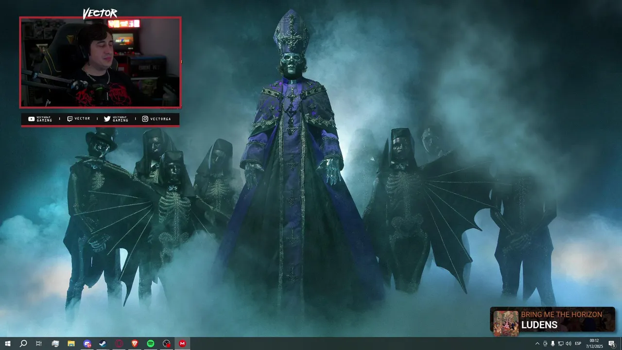Switch to OBS Studio on the taskbar
The image size is (622, 350).
pyautogui.click(x=167, y=344)
